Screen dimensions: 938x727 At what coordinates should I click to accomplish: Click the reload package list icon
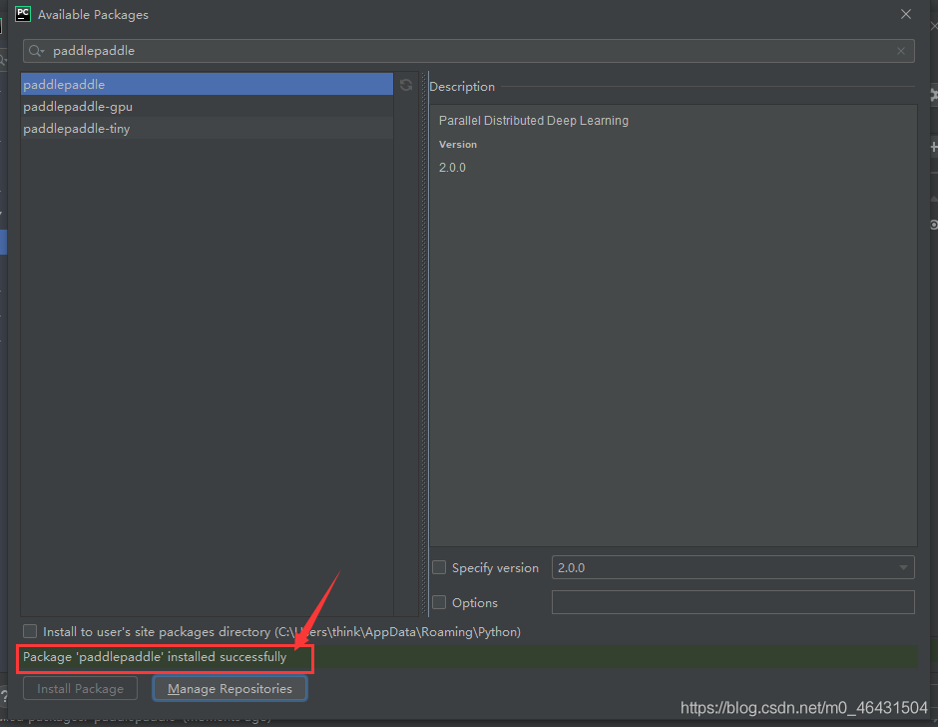coord(406,86)
